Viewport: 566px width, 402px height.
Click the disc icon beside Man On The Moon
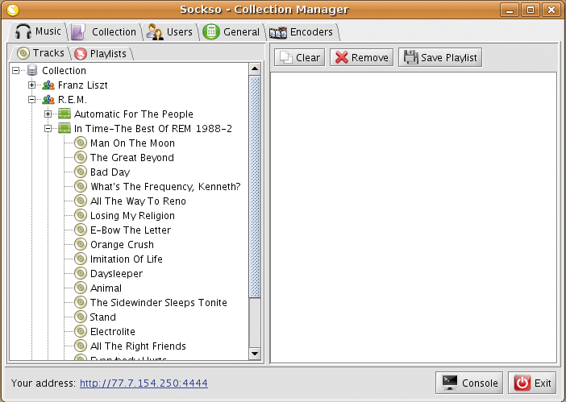pyautogui.click(x=81, y=143)
